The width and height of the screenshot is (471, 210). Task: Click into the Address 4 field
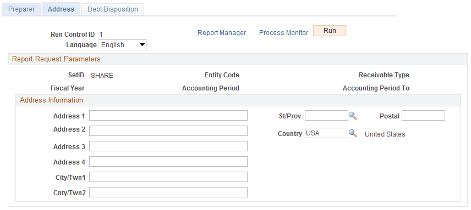pyautogui.click(x=168, y=161)
